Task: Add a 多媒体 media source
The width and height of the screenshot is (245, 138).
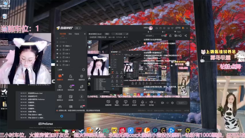Action: (134, 103)
